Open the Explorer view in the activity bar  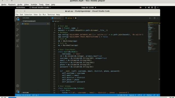[x=17, y=19]
